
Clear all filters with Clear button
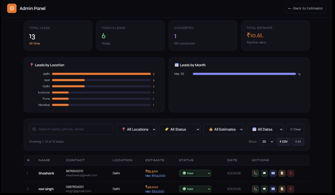295,129
